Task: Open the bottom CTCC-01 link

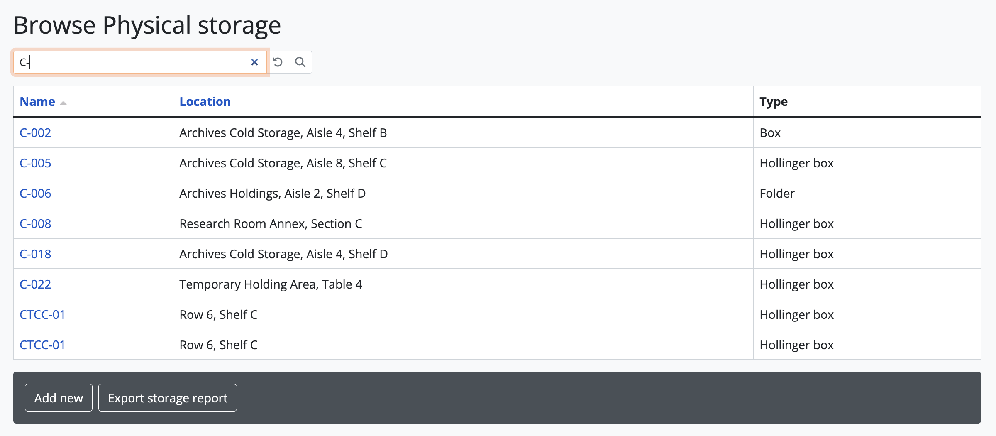Action: point(42,345)
